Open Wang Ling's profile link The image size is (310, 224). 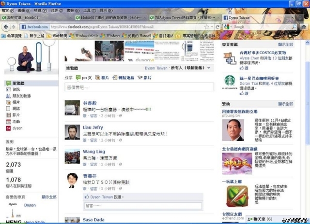pyautogui.click(x=94, y=152)
